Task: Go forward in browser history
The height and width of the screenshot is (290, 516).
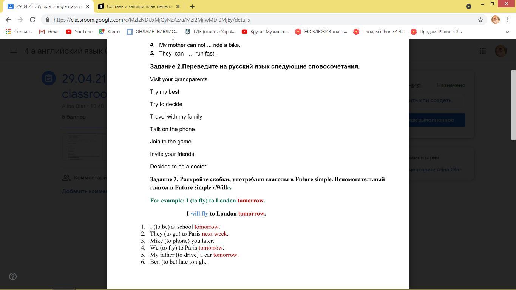Action: (20, 20)
